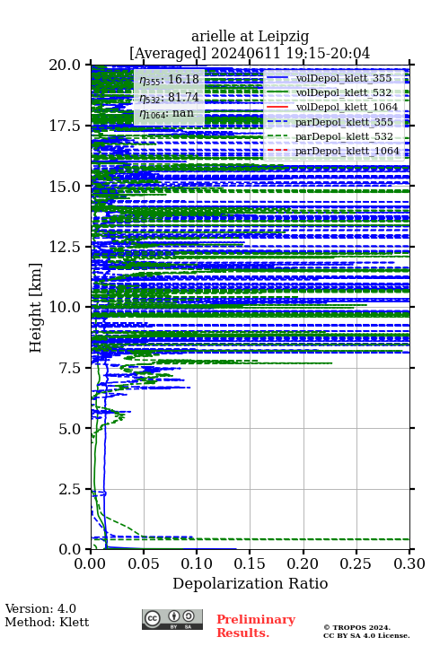This screenshot has height=646, width=431.
Task: Click the Creative Commons CC icon
Action: pyautogui.click(x=152, y=618)
